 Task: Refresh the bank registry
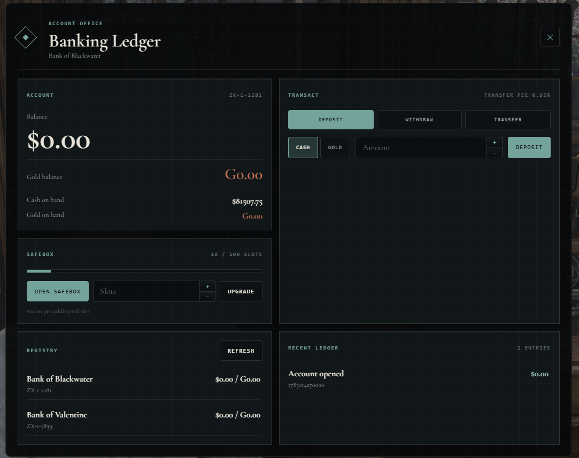click(x=241, y=350)
